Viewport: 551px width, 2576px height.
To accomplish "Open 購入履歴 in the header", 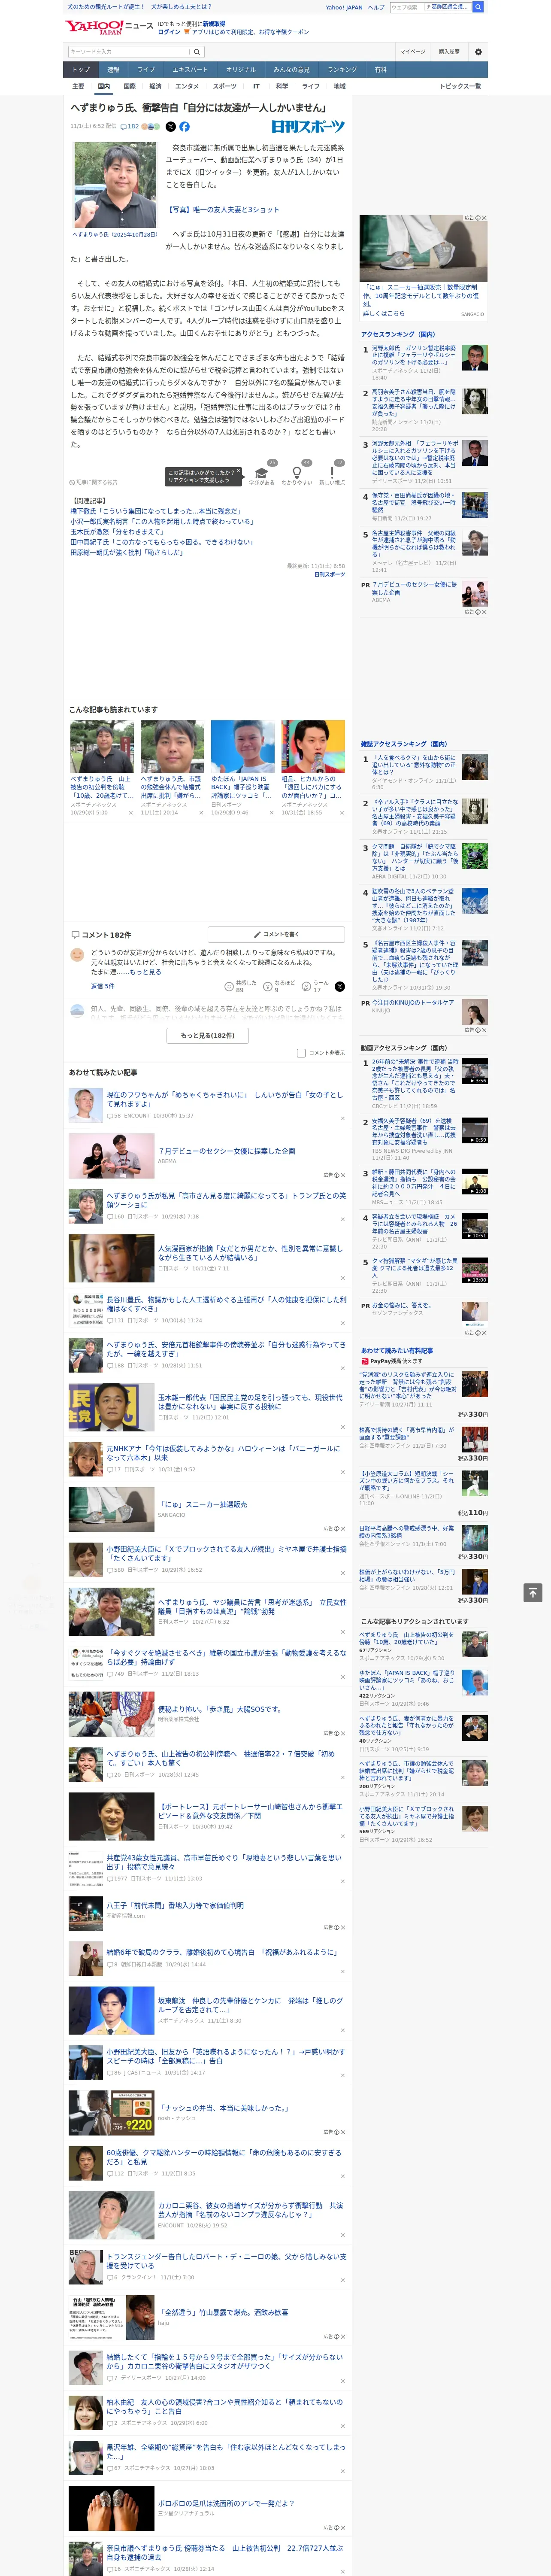I will (x=449, y=52).
